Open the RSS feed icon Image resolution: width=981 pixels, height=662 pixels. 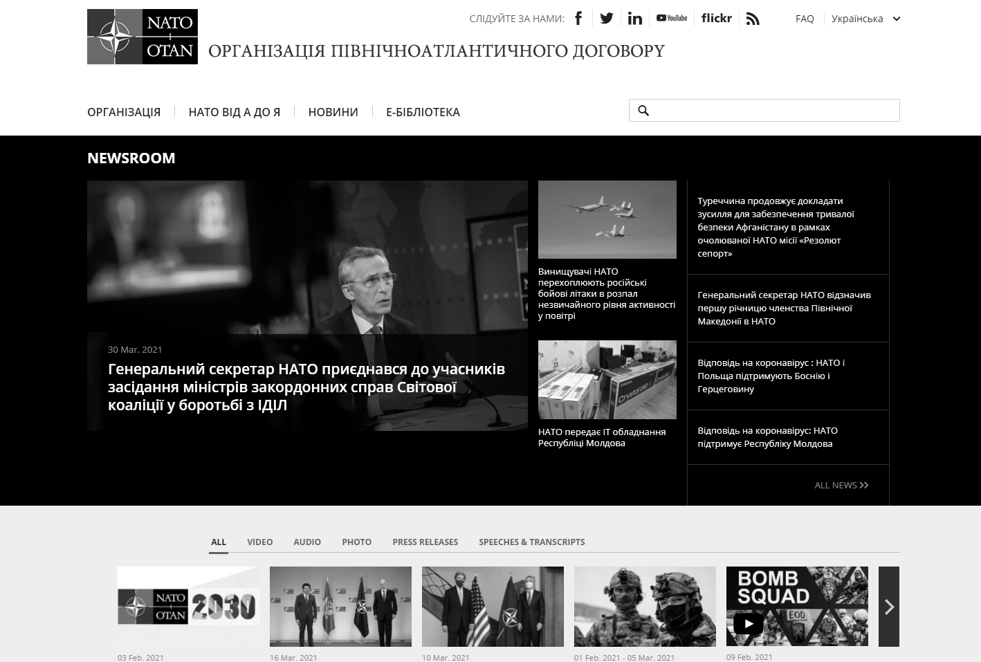point(753,19)
